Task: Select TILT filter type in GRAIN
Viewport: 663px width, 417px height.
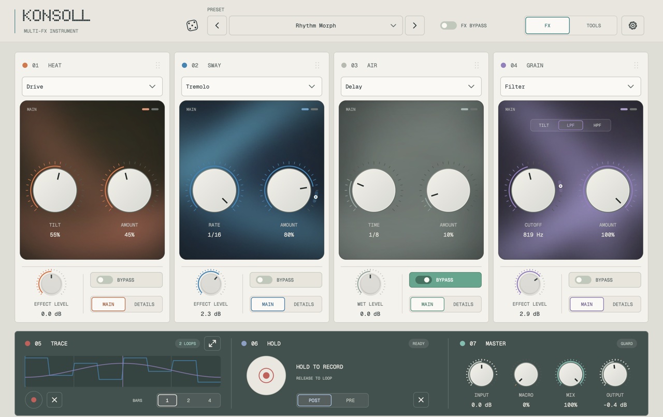Action: (x=544, y=125)
